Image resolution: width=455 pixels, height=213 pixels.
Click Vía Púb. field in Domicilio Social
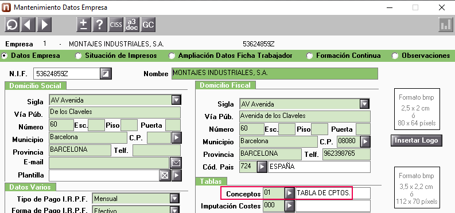115,113
